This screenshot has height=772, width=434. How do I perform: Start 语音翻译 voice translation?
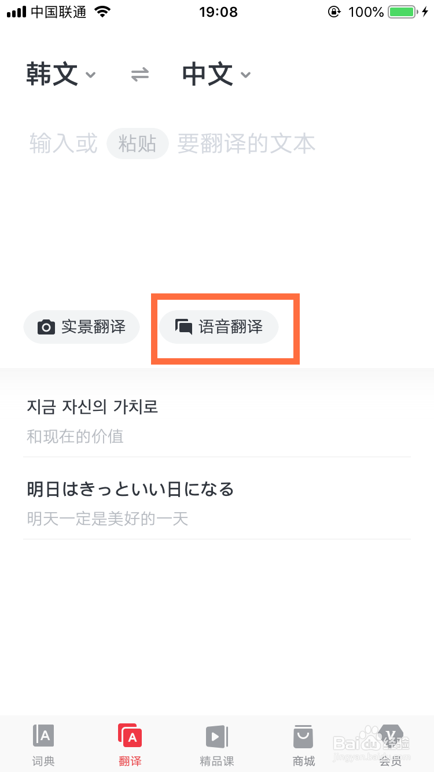click(x=218, y=326)
